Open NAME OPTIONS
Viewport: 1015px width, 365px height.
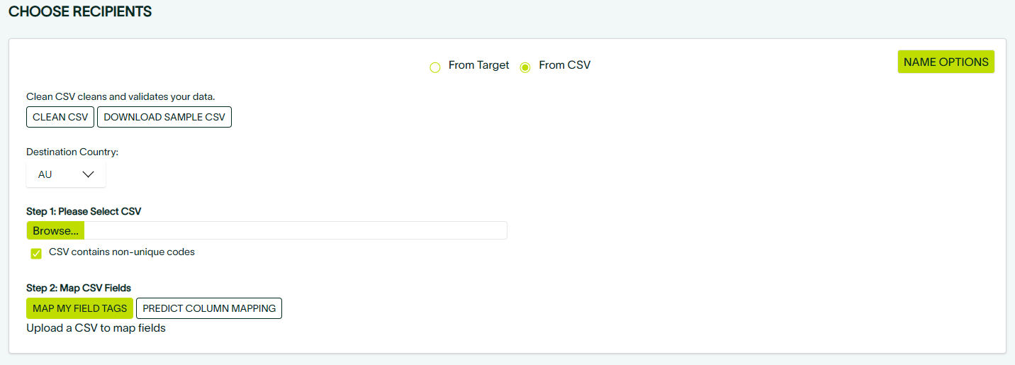pyautogui.click(x=946, y=62)
